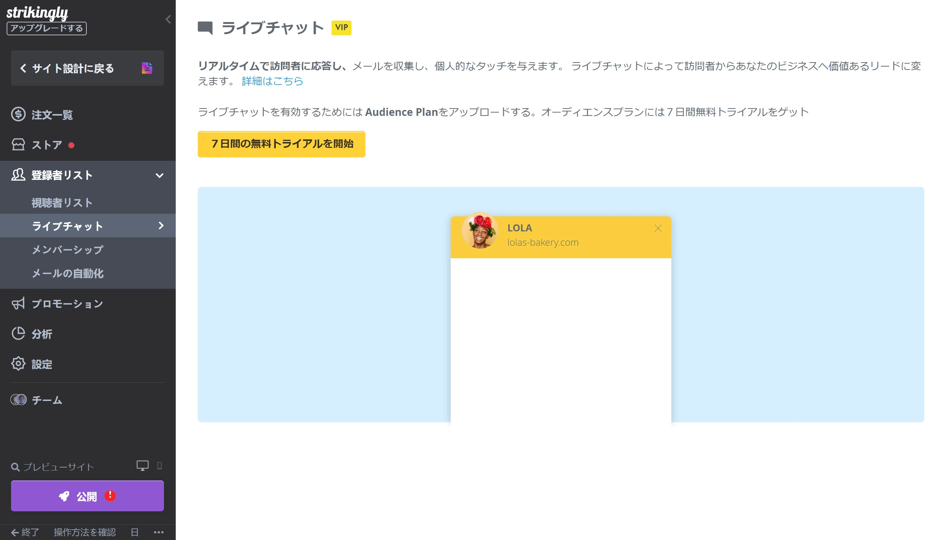Select the desktop preview monitor icon
Viewport: 932px width, 540px height.
pyautogui.click(x=143, y=466)
